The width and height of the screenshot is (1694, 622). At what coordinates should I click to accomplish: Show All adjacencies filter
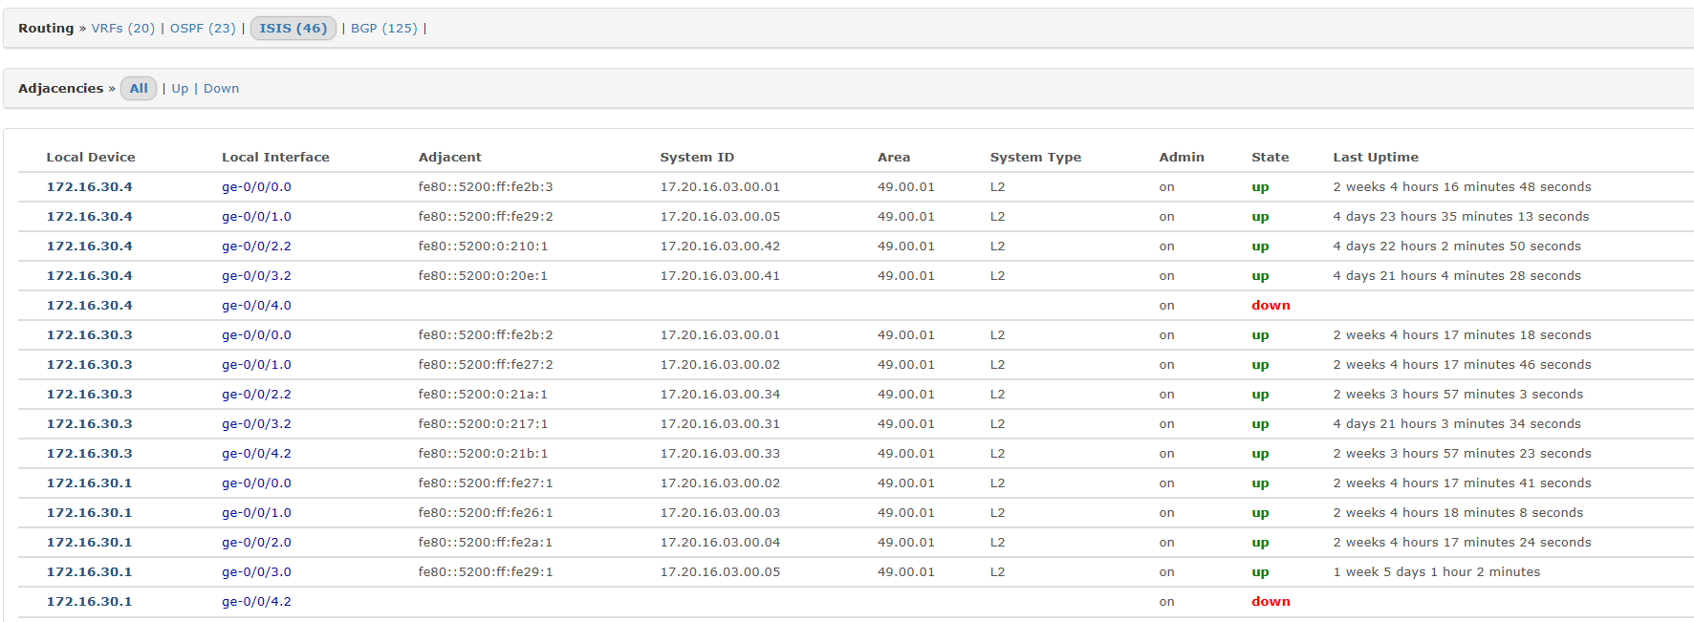coord(139,89)
